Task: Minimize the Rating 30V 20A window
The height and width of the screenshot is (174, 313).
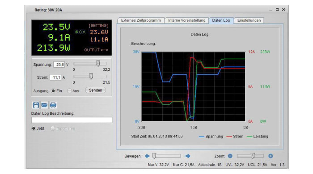Action: tap(271, 10)
